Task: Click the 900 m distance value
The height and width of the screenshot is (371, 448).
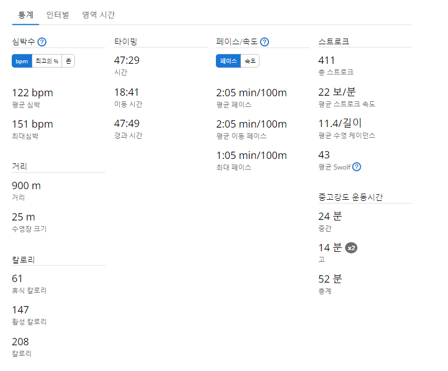Action: tap(26, 186)
